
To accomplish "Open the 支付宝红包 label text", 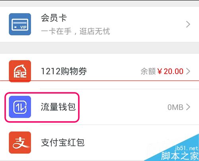I will 62,143.
